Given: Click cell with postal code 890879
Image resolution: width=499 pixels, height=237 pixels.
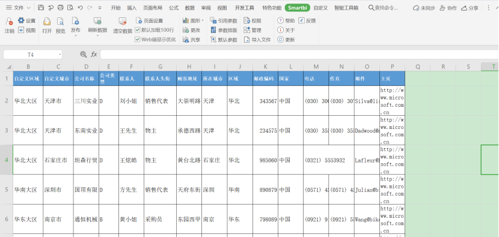Looking at the screenshot, I should coord(265,190).
